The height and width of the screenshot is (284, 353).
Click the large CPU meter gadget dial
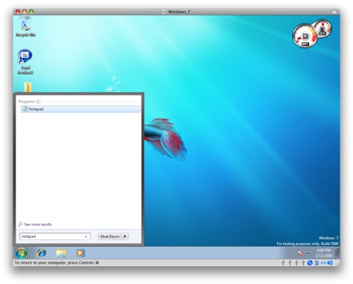click(304, 36)
